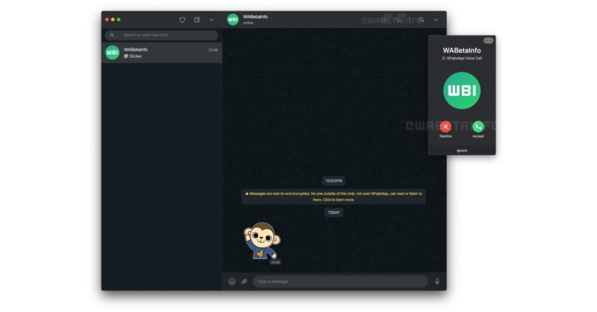Open the sidebar options chevron menu
The width and height of the screenshot is (597, 312).
point(211,20)
